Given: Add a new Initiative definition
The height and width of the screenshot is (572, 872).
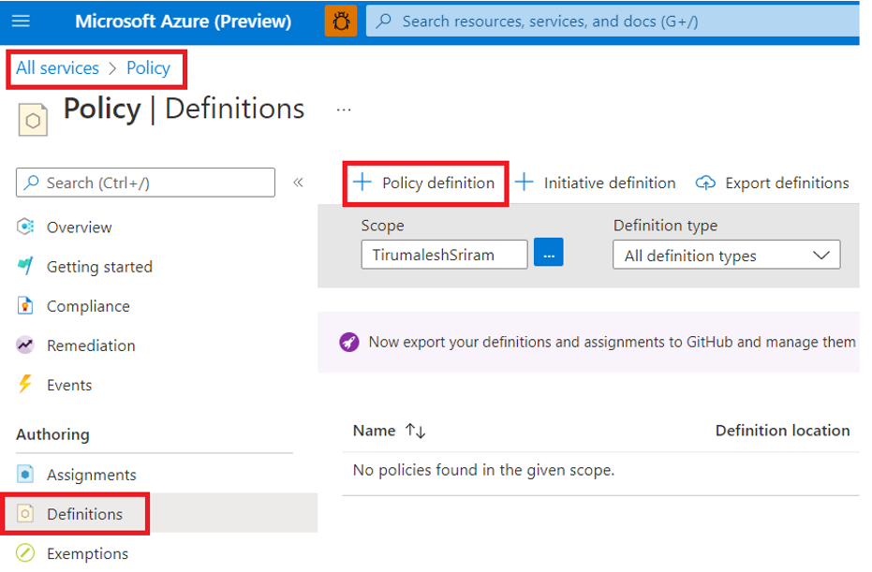Looking at the screenshot, I should (x=596, y=183).
